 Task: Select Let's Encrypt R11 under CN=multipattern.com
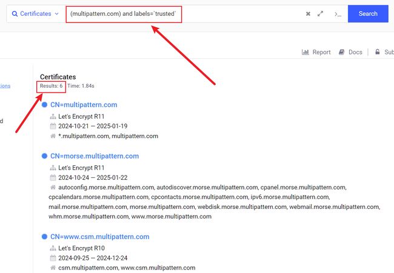point(81,116)
